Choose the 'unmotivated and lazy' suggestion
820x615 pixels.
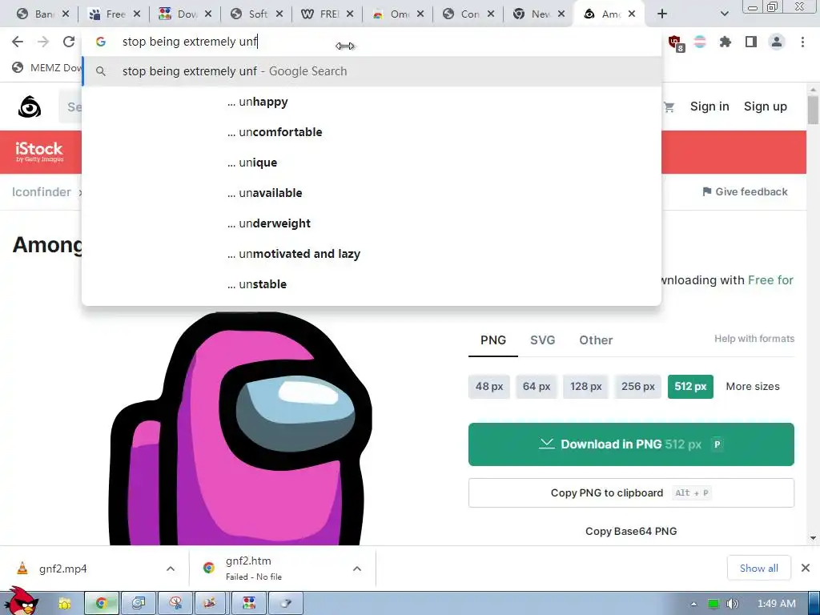click(x=372, y=254)
